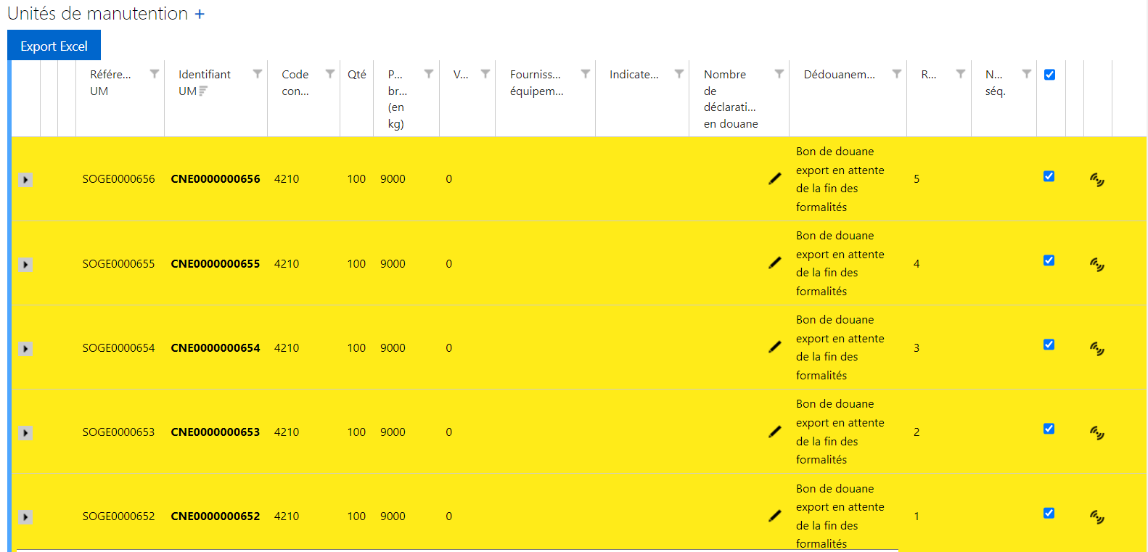The image size is (1148, 552).
Task: Click the signal icon on row SOGE0000653
Action: coord(1097,432)
